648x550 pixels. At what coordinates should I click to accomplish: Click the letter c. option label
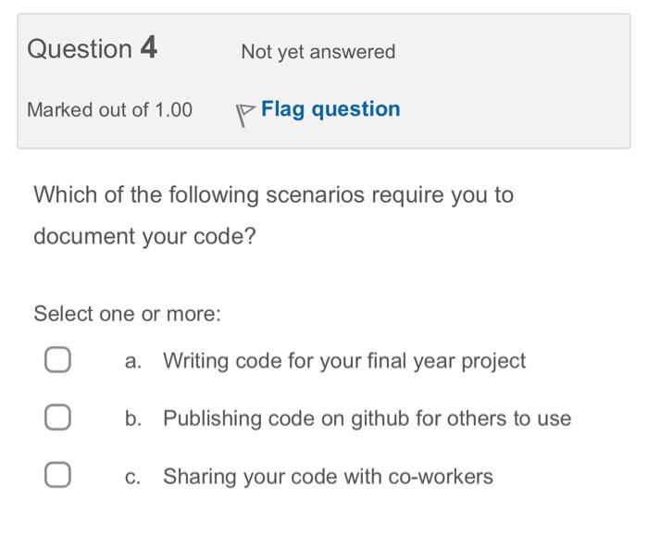[x=133, y=477]
